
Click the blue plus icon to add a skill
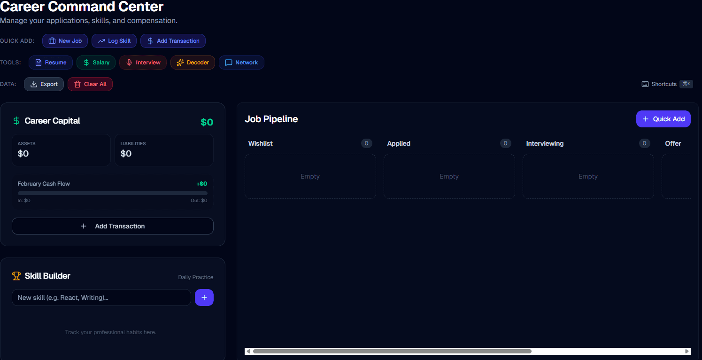204,297
